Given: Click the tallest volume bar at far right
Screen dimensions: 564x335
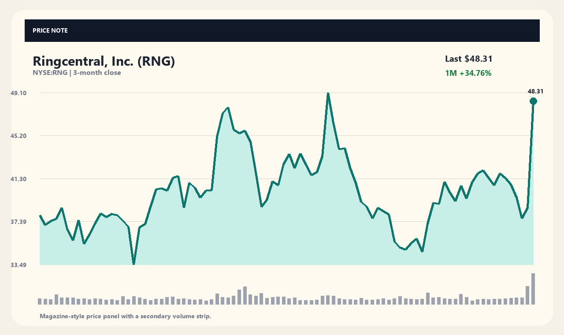Looking at the screenshot, I should (x=533, y=289).
